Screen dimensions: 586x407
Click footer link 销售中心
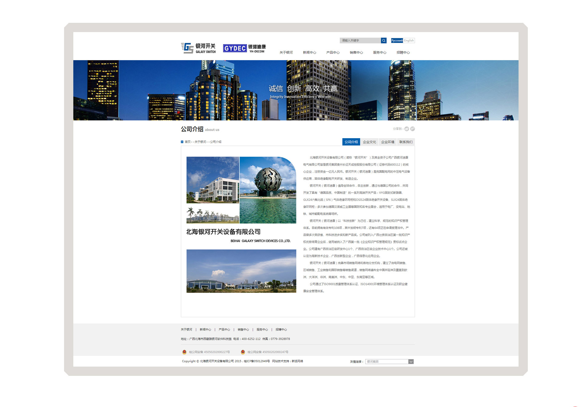click(x=243, y=330)
